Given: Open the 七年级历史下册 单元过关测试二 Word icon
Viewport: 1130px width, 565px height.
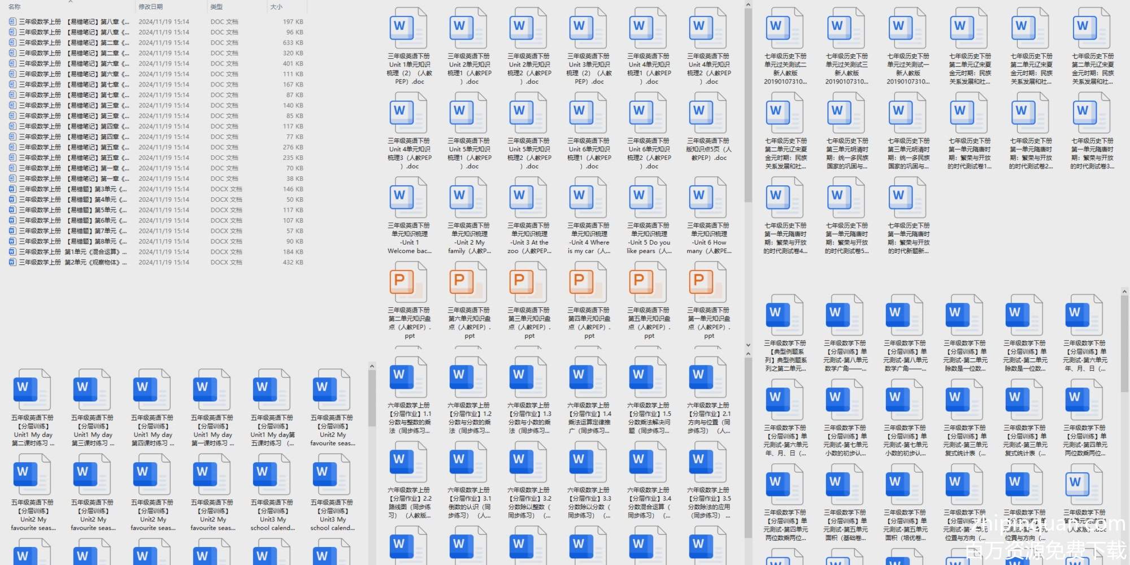Looking at the screenshot, I should [x=785, y=28].
